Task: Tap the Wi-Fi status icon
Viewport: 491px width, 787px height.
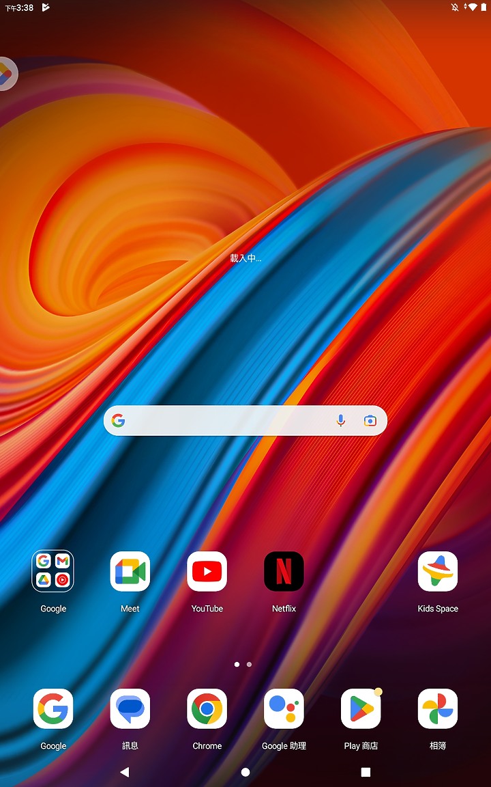Action: 471,7
